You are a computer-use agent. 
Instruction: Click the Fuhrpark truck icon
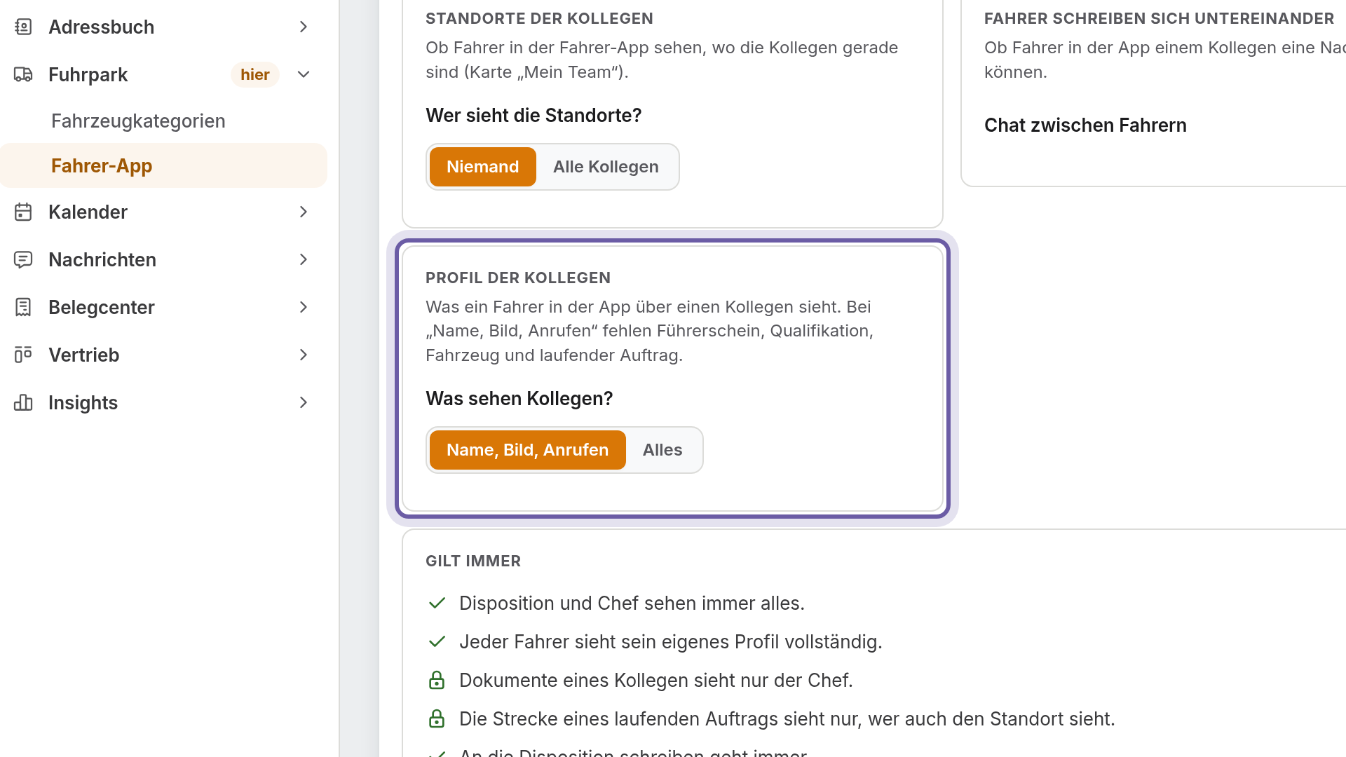pos(23,74)
